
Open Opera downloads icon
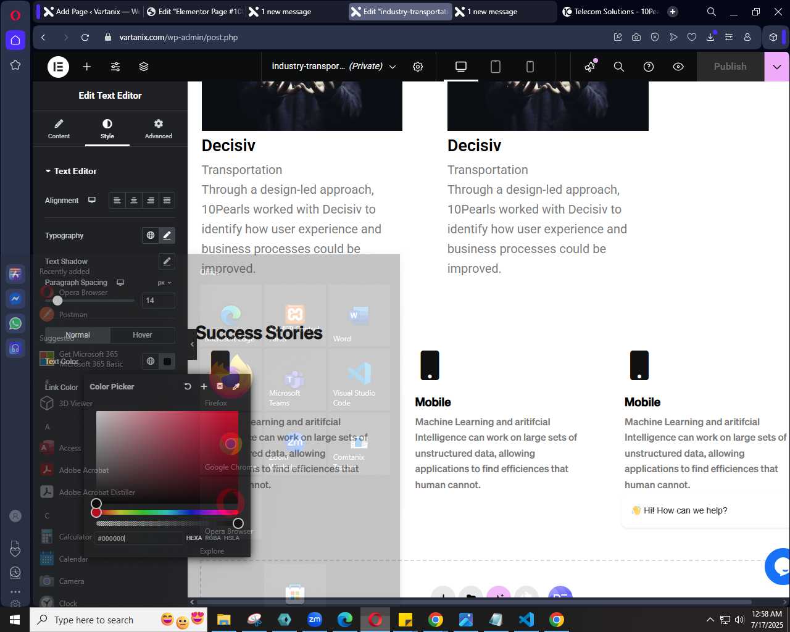710,37
